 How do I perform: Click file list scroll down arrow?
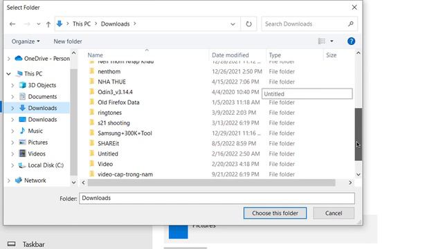click(359, 174)
